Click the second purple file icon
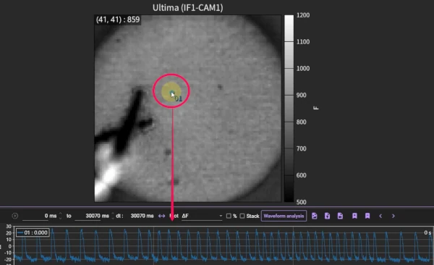 [x=327, y=216]
